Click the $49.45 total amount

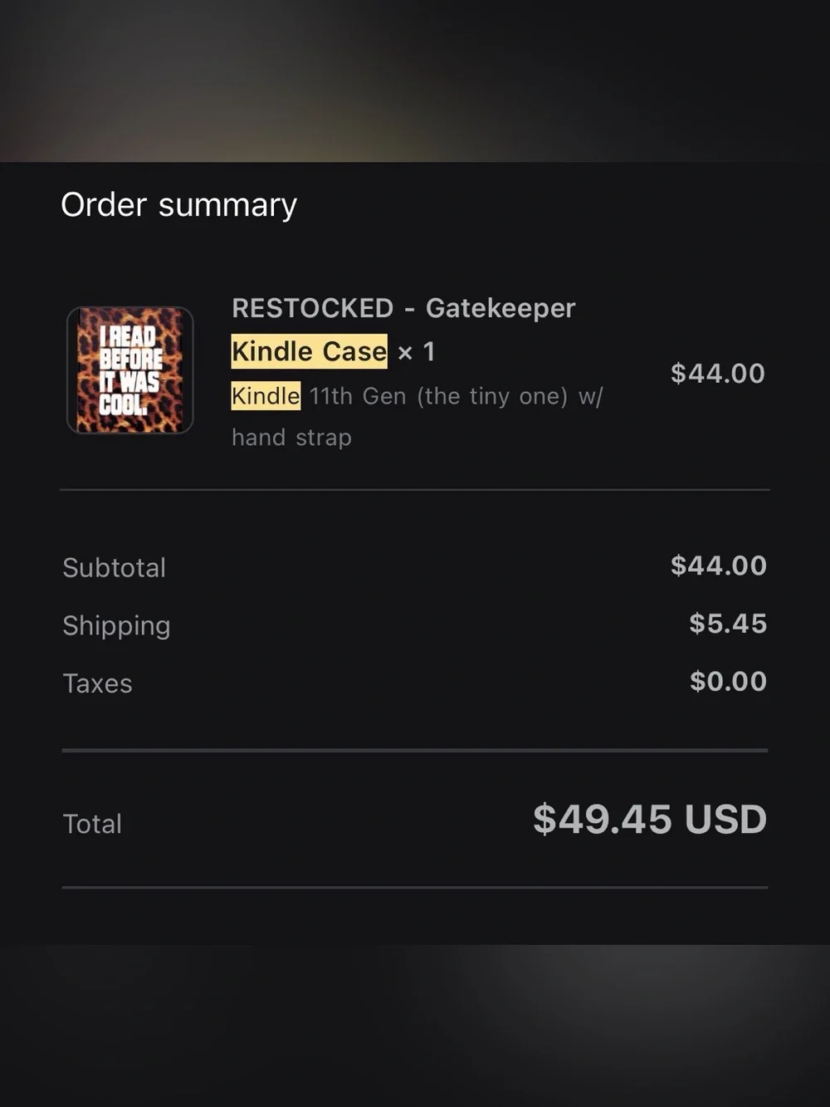click(603, 820)
